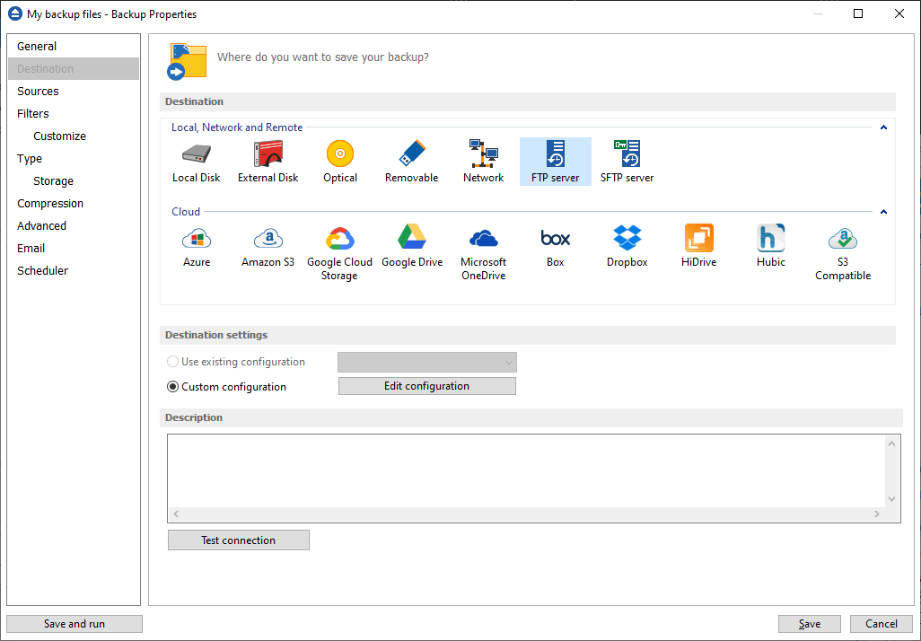Click description horizontal scroll left arrow

point(176,514)
